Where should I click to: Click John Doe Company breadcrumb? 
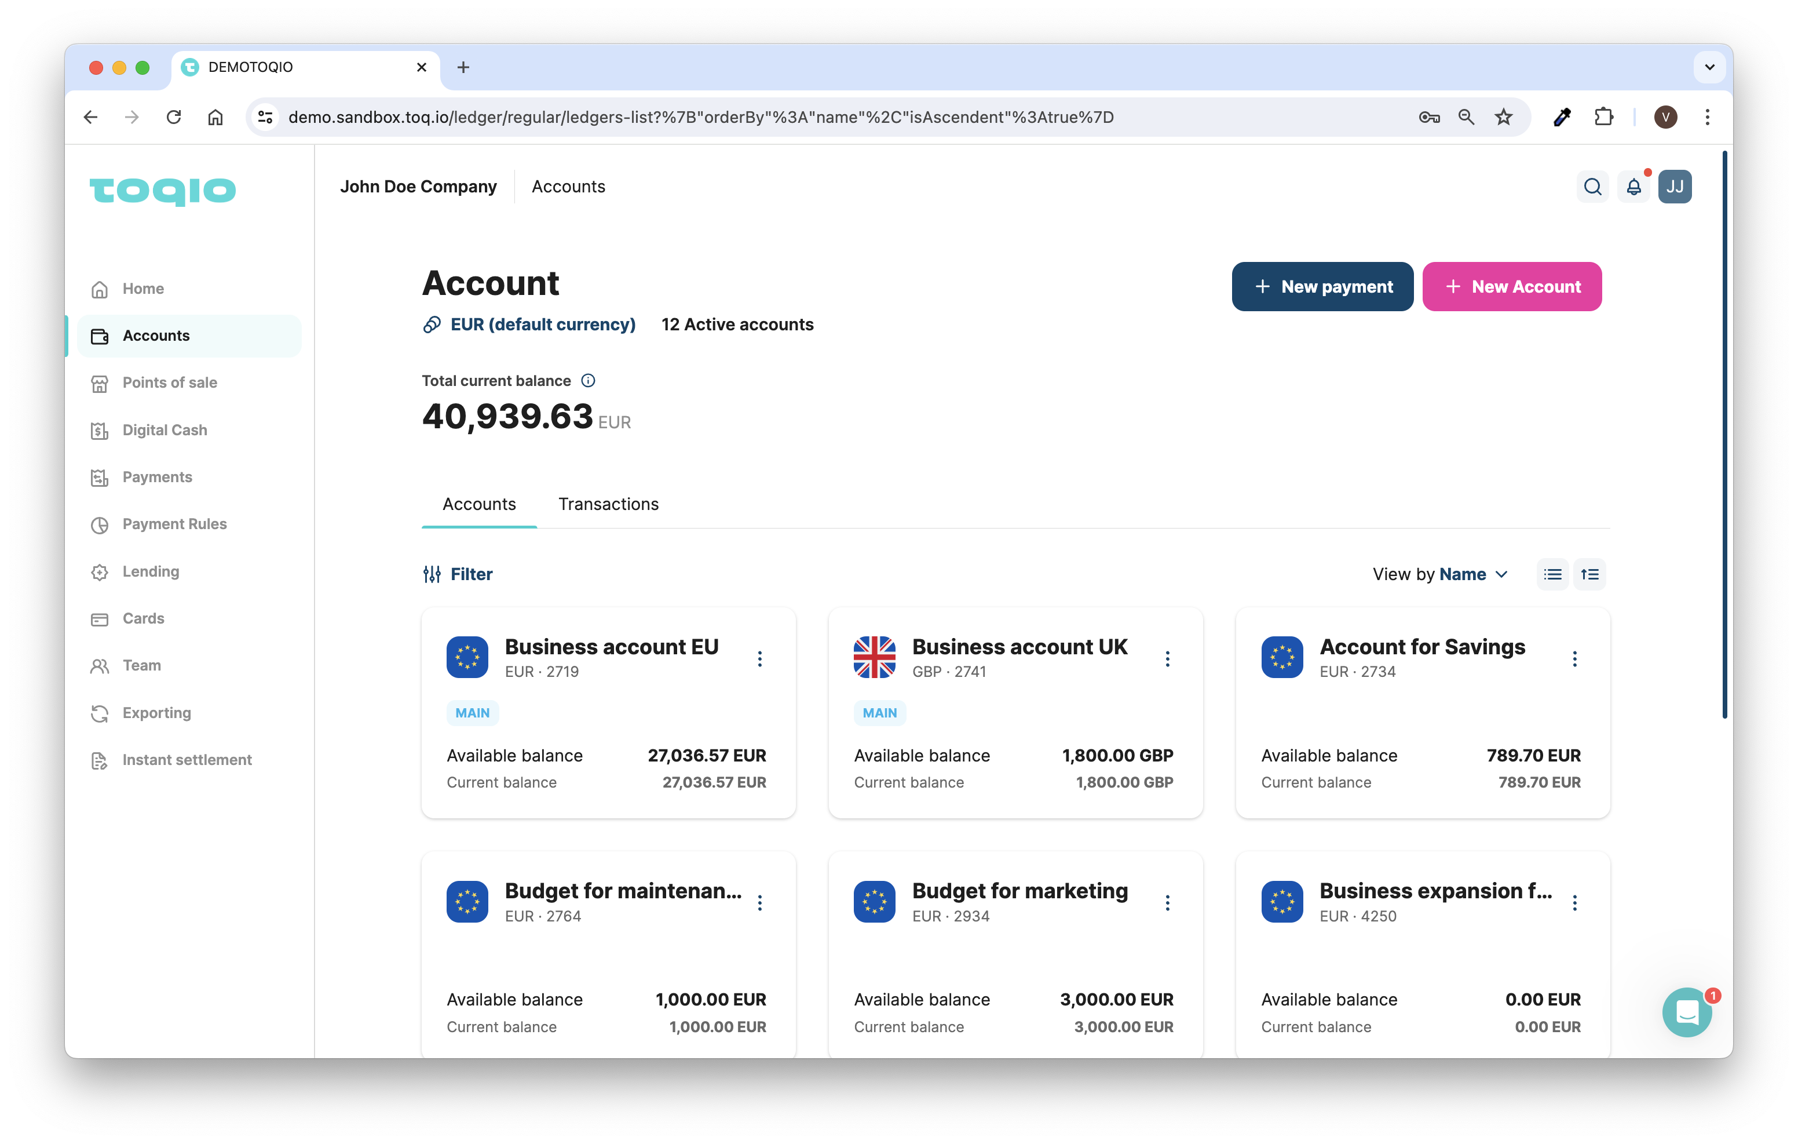point(418,187)
